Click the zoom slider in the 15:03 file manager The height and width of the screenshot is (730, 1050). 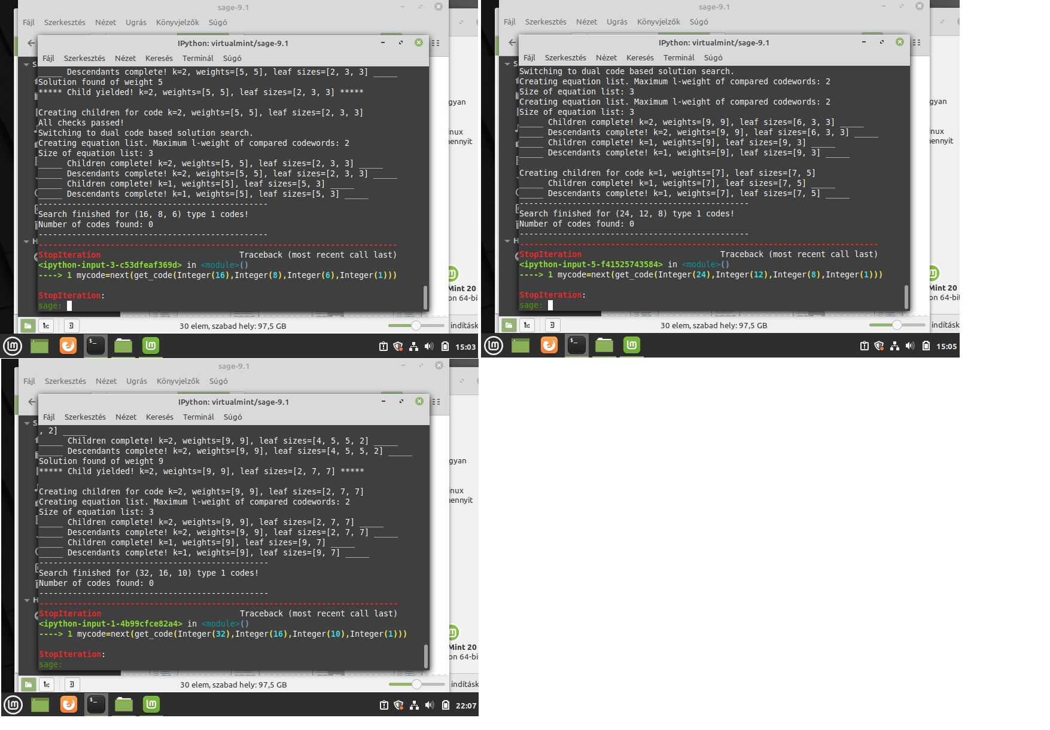416,326
